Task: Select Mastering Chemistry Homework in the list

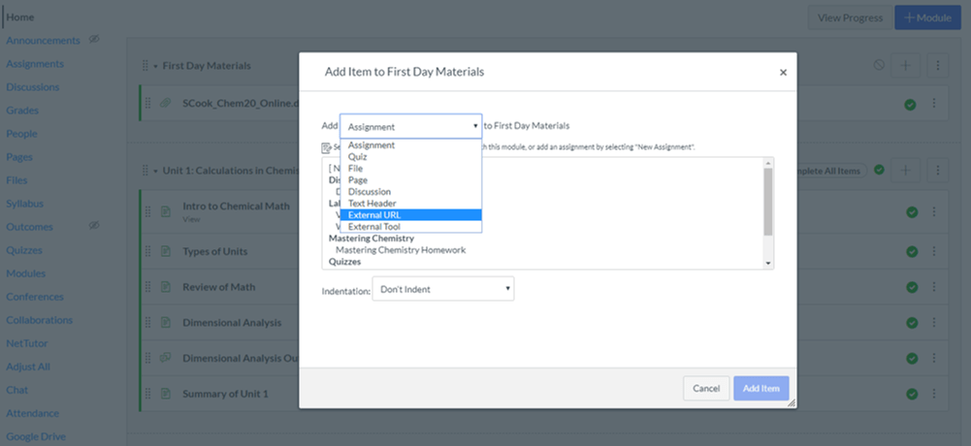Action: pos(401,250)
